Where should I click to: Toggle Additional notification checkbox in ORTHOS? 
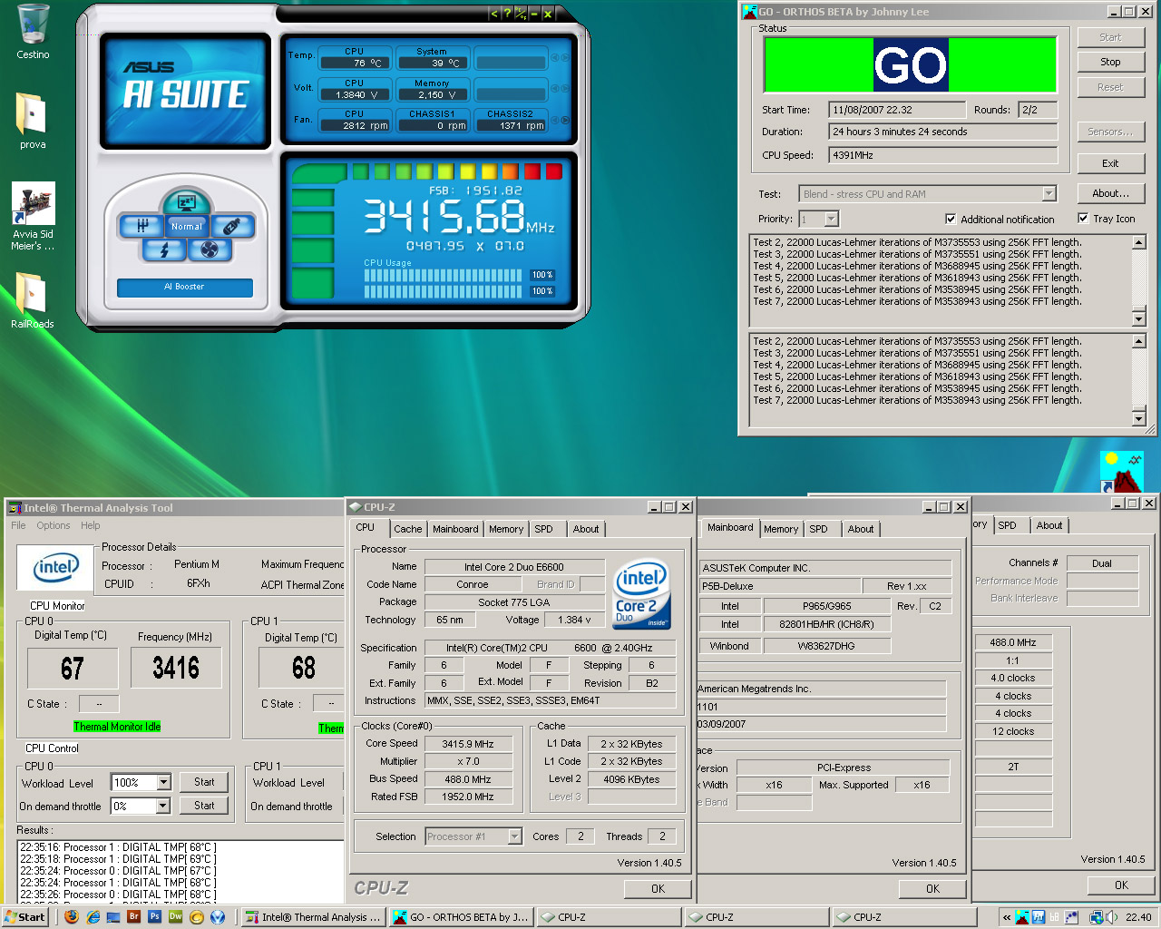pyautogui.click(x=951, y=219)
